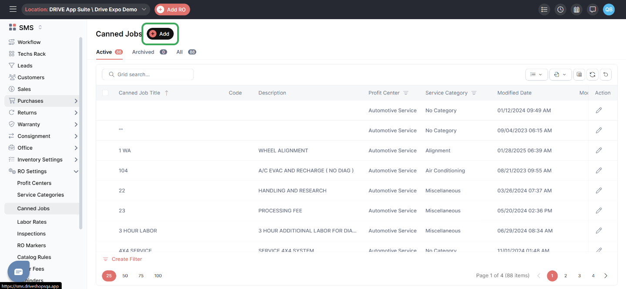Show 75 items per page
The height and width of the screenshot is (289, 626).
[141, 276]
